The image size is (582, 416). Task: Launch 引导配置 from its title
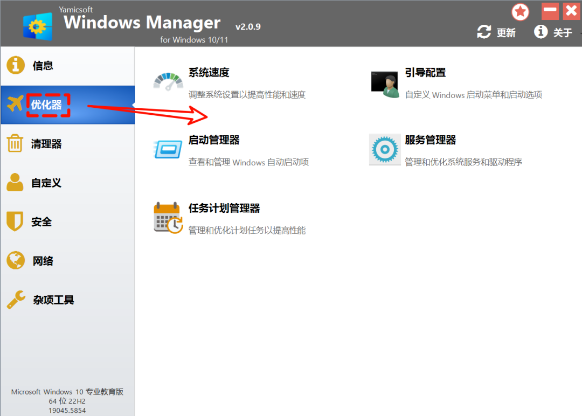tap(425, 72)
